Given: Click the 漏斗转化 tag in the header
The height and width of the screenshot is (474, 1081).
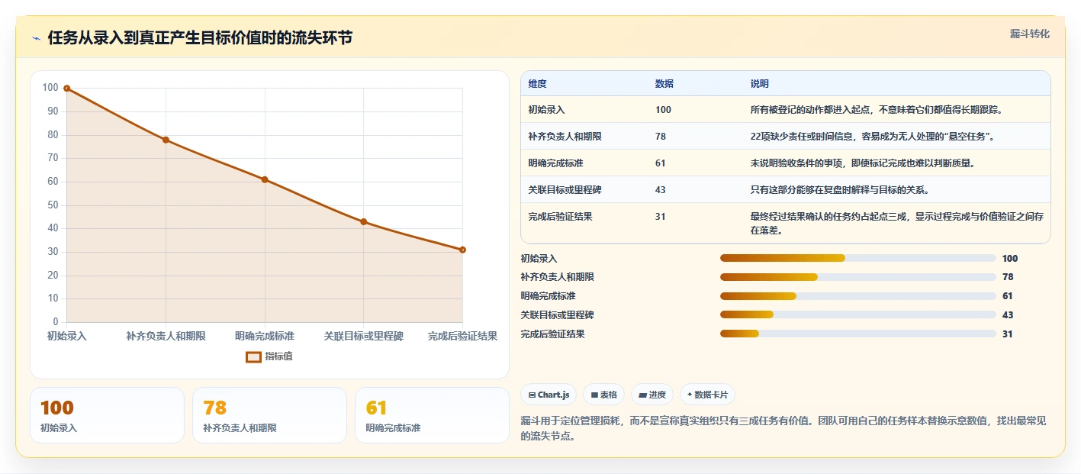Looking at the screenshot, I should click(1029, 34).
